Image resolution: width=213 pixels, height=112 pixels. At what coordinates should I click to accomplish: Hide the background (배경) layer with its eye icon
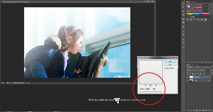pyautogui.click(x=188, y=80)
